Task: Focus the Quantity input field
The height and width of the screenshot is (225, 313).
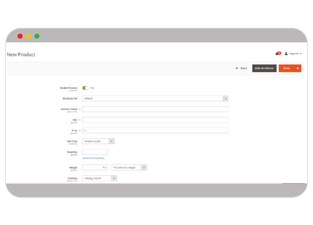Action: 95,152
